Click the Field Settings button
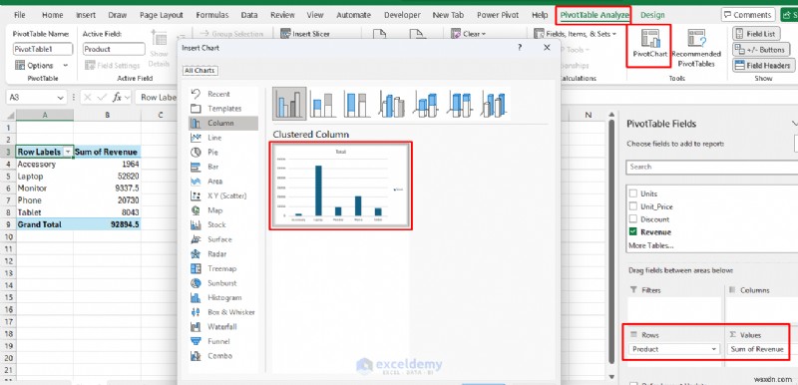The width and height of the screenshot is (798, 385). [x=113, y=66]
